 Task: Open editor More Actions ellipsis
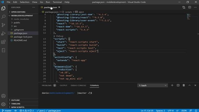(195, 7)
